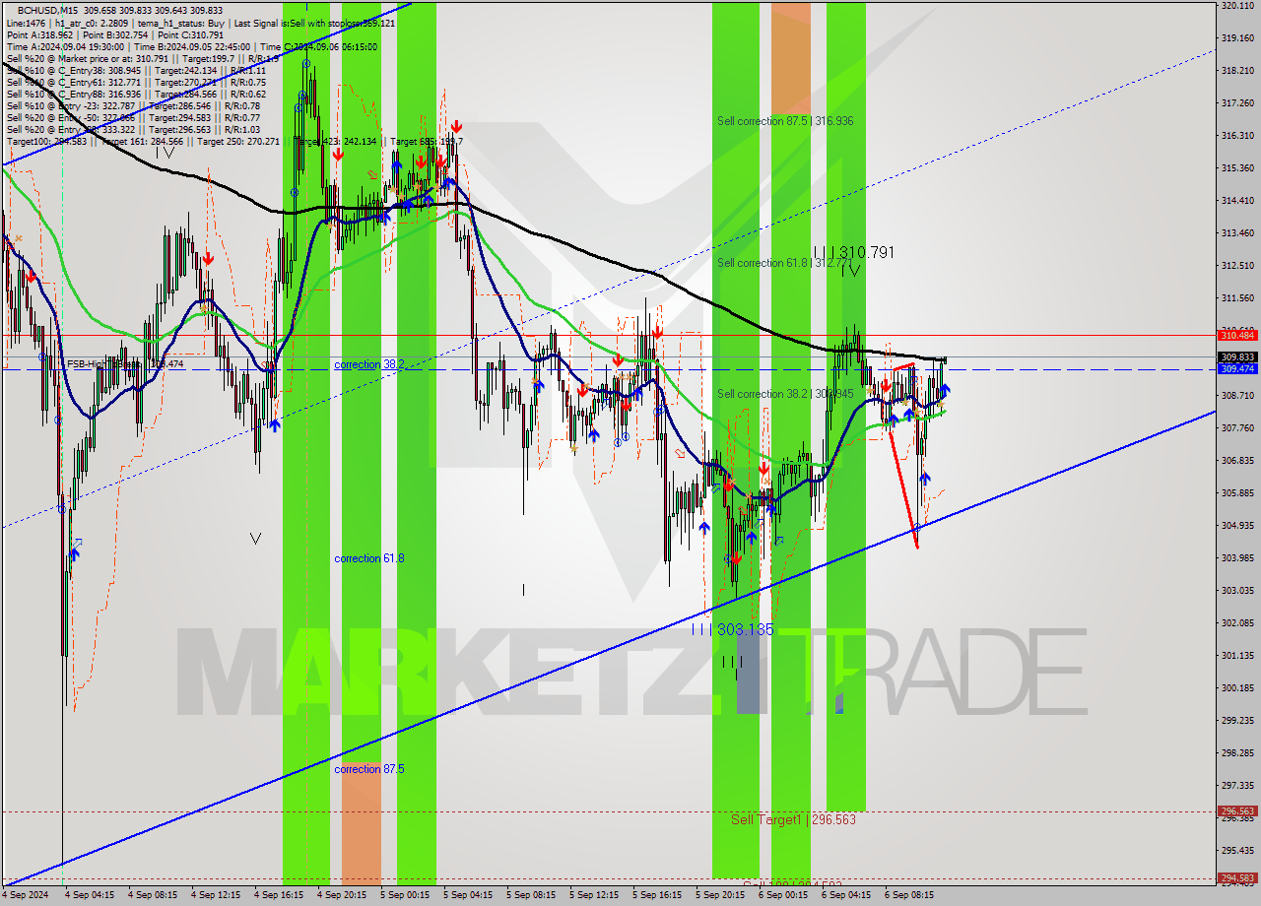Click '6 Sep 08:15' on time axis
The width and height of the screenshot is (1261, 906).
[909, 895]
